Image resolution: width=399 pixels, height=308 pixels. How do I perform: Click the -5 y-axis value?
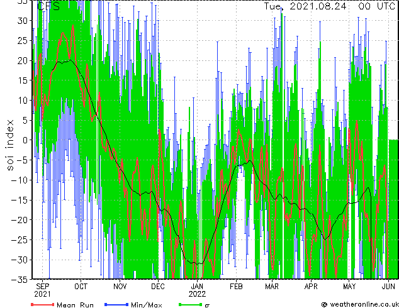point(23,160)
